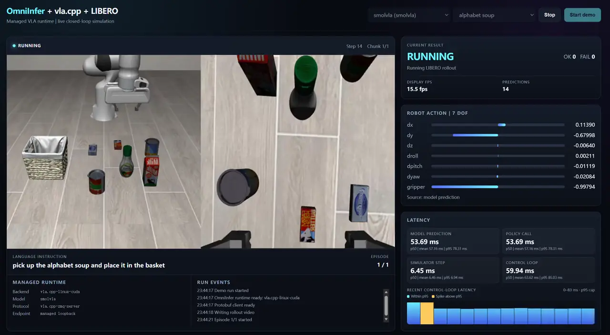Viewport: 610px width, 335px height.
Task: Open the smolvla model dropdown
Action: point(409,15)
